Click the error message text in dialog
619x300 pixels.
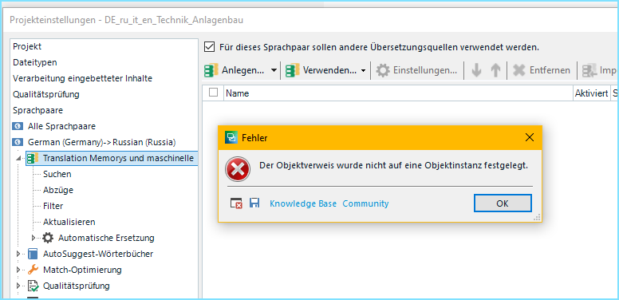393,166
